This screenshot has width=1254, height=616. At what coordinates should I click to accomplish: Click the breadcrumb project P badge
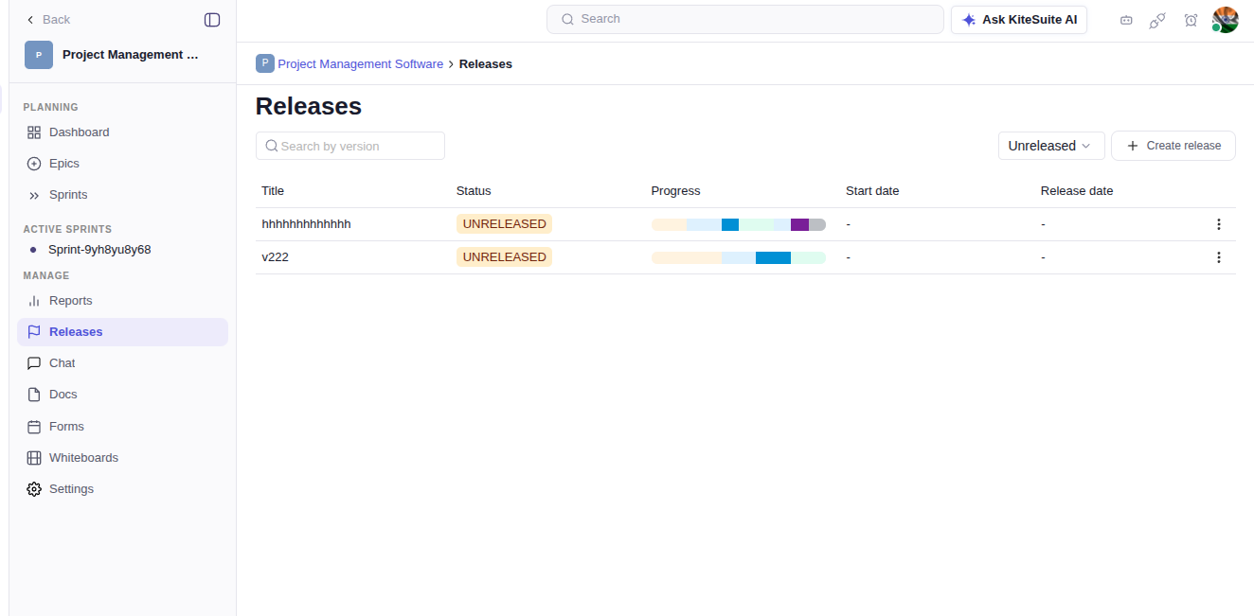[x=264, y=63]
